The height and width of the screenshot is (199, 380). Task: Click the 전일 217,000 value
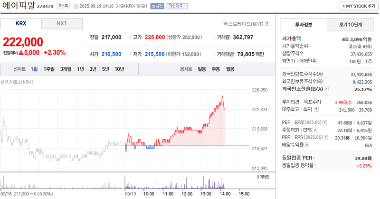[x=111, y=38]
